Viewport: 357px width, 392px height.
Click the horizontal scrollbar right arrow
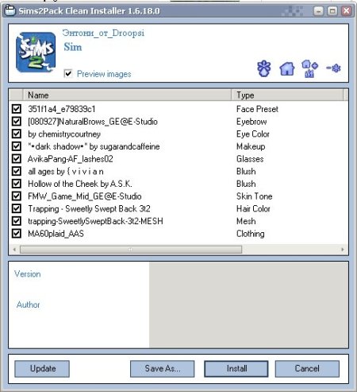pos(343,250)
